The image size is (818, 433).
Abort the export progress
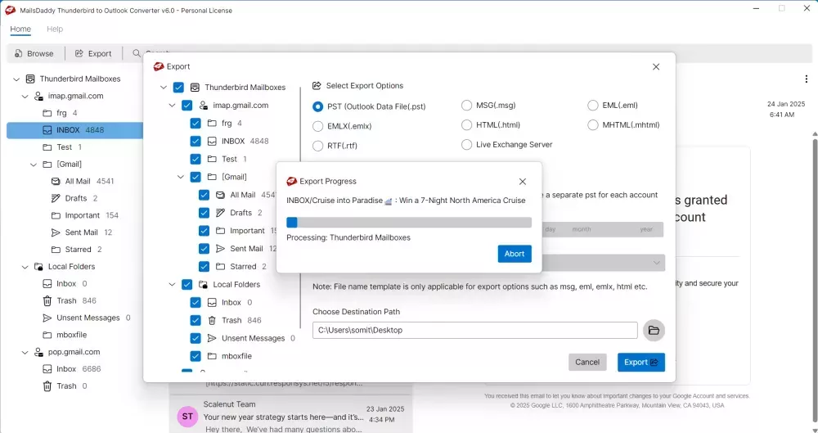(x=515, y=254)
